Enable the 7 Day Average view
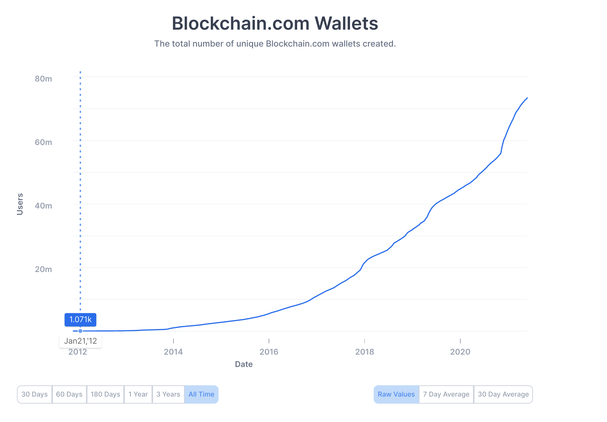The image size is (607, 422). tap(446, 394)
